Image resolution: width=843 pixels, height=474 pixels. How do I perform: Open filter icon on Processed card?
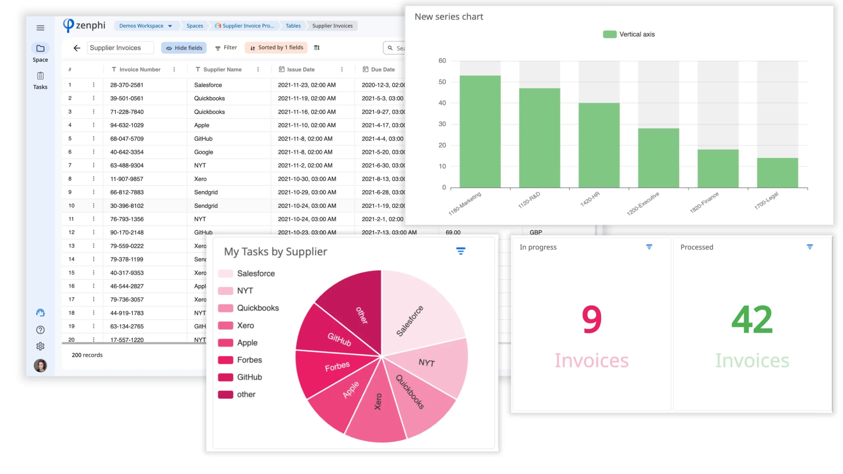pyautogui.click(x=809, y=247)
